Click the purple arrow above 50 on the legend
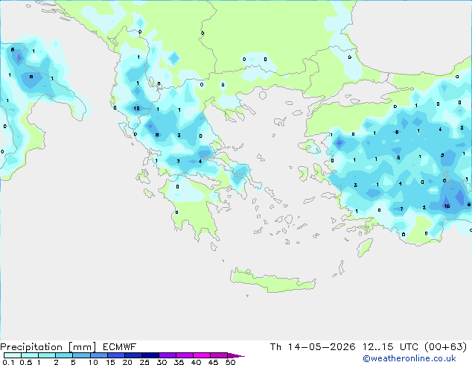 tap(236, 355)
